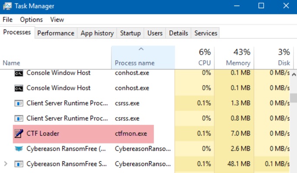Open the Users tab
This screenshot has width=297, height=173.
[155, 33]
